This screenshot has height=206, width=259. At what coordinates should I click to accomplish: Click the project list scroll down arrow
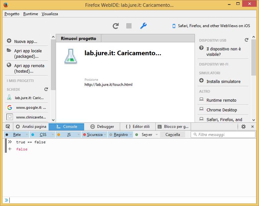(53, 120)
